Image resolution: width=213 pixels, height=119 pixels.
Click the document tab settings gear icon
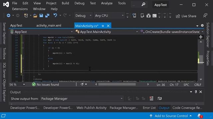tap(202, 25)
